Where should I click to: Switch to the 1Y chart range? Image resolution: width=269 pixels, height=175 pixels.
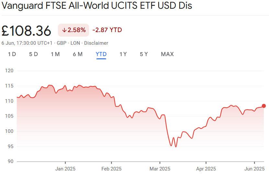tap(123, 54)
